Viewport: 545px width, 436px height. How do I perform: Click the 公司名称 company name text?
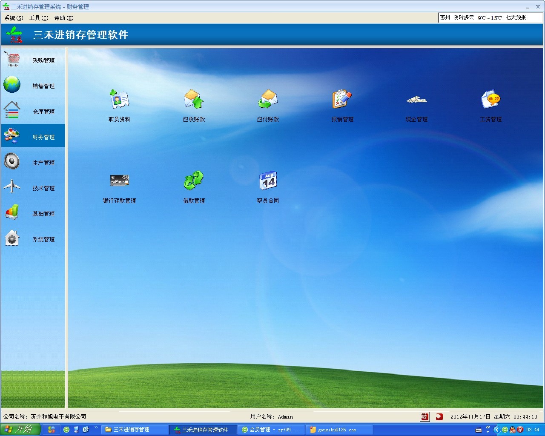click(45, 416)
